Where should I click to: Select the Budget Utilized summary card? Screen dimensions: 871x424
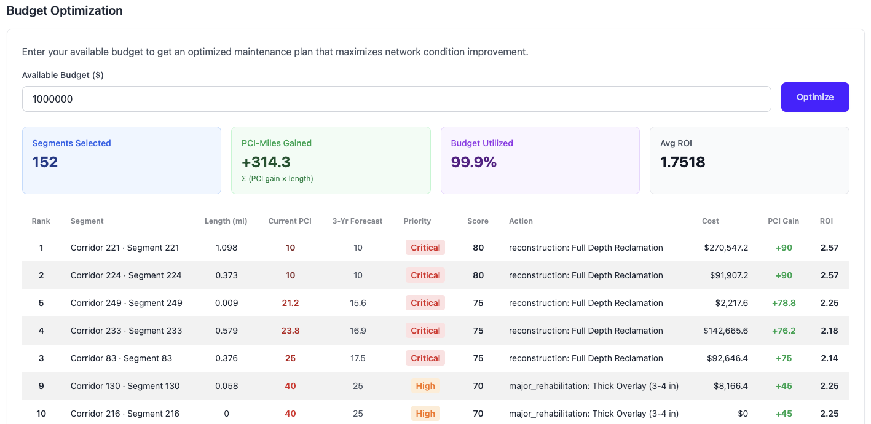tap(540, 160)
